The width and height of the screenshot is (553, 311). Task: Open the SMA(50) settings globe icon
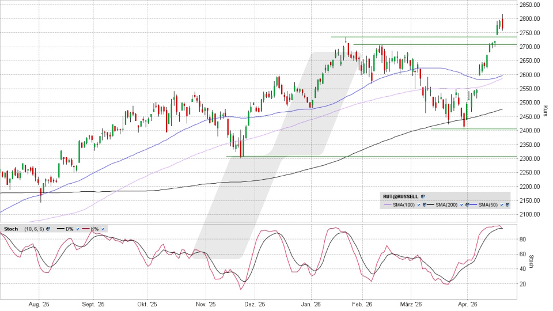(506, 205)
